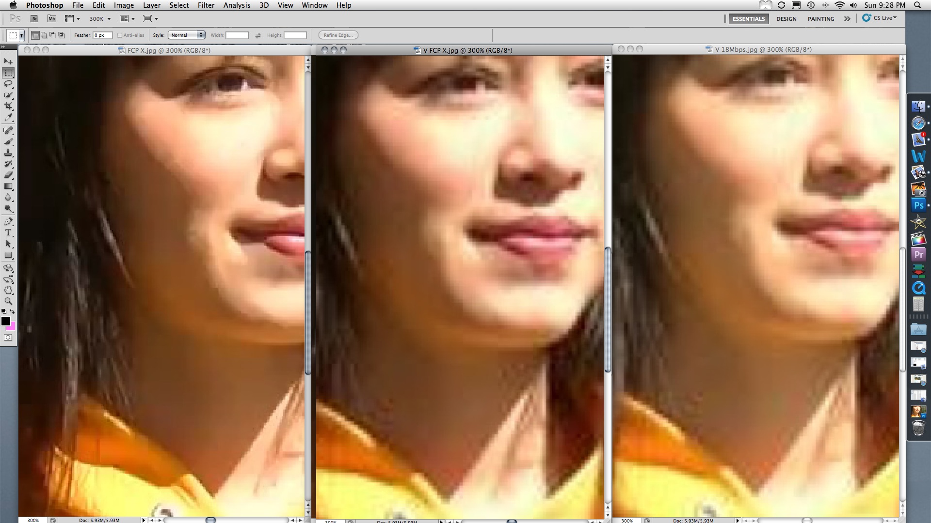This screenshot has height=523, width=931.
Task: Select the Quick Selection tool
Action: [8, 95]
